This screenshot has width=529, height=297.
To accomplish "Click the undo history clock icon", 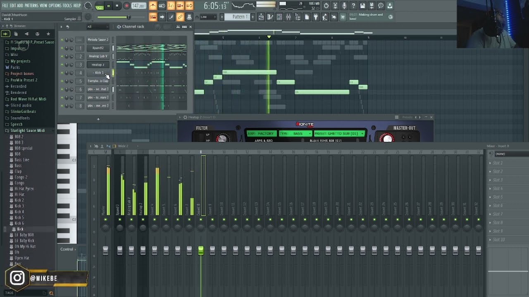I will 326,6.
